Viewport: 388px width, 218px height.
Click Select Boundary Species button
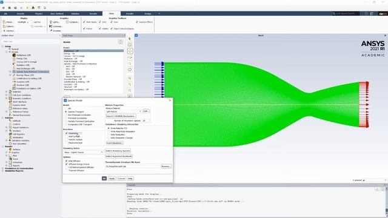[118, 151]
